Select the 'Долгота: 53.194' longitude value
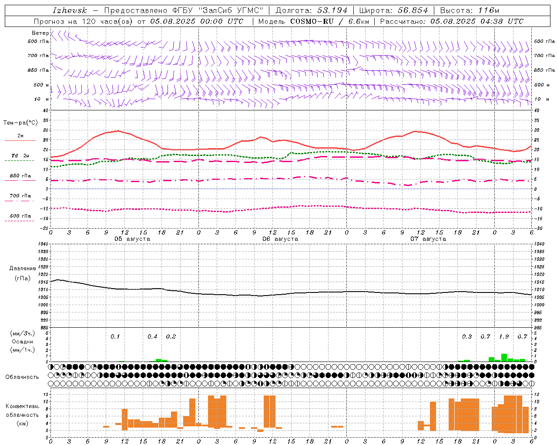The width and height of the screenshot is (557, 445). (x=312, y=10)
